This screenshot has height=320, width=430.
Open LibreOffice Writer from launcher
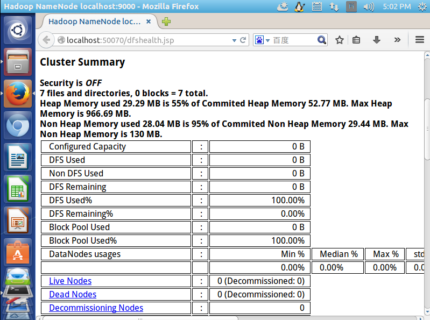[x=18, y=157]
